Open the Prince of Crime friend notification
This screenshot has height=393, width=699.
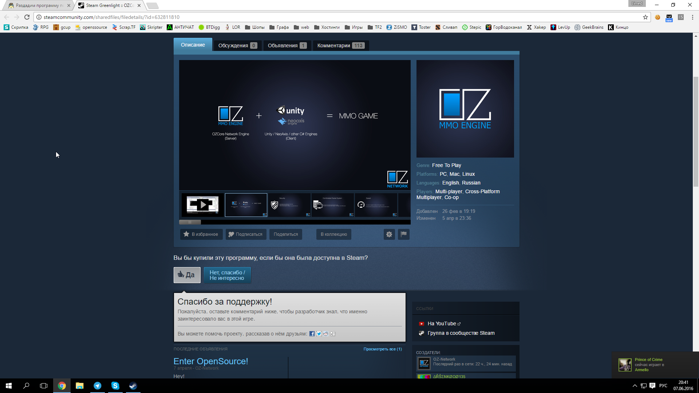pyautogui.click(x=655, y=365)
